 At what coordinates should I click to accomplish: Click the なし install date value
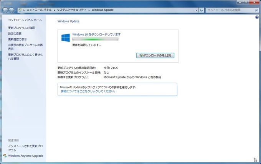[106, 73]
